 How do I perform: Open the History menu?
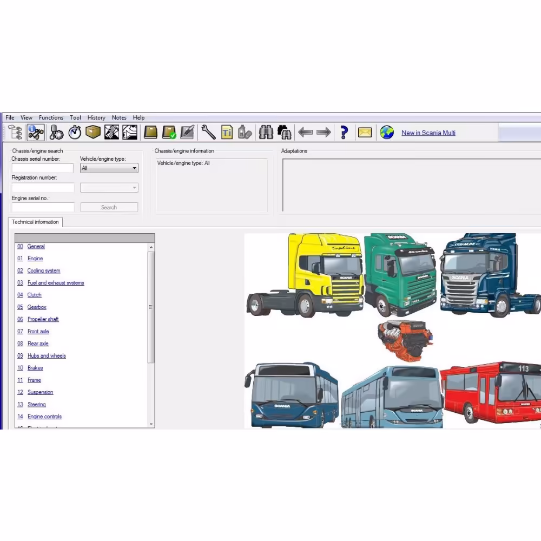click(x=96, y=117)
